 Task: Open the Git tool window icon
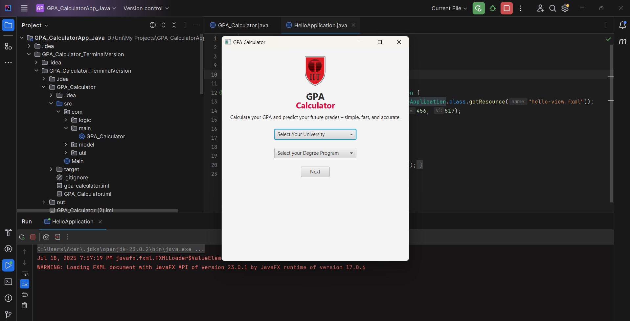click(x=8, y=314)
